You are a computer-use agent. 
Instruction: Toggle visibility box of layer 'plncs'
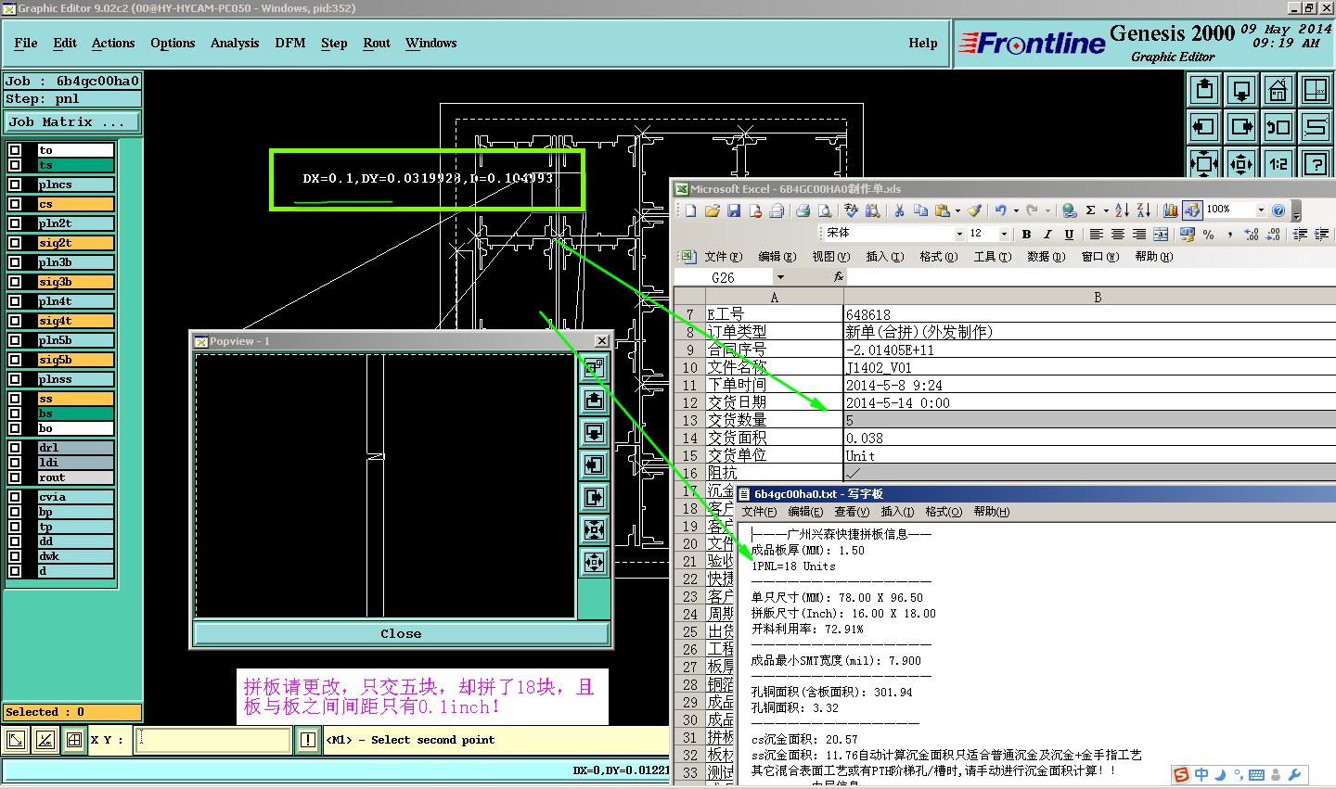point(15,185)
